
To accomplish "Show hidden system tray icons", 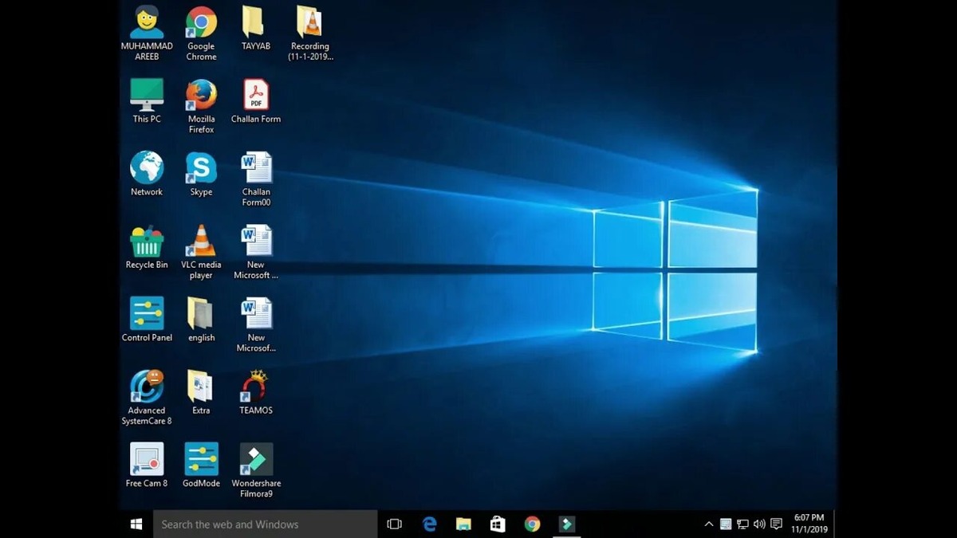I will (709, 524).
